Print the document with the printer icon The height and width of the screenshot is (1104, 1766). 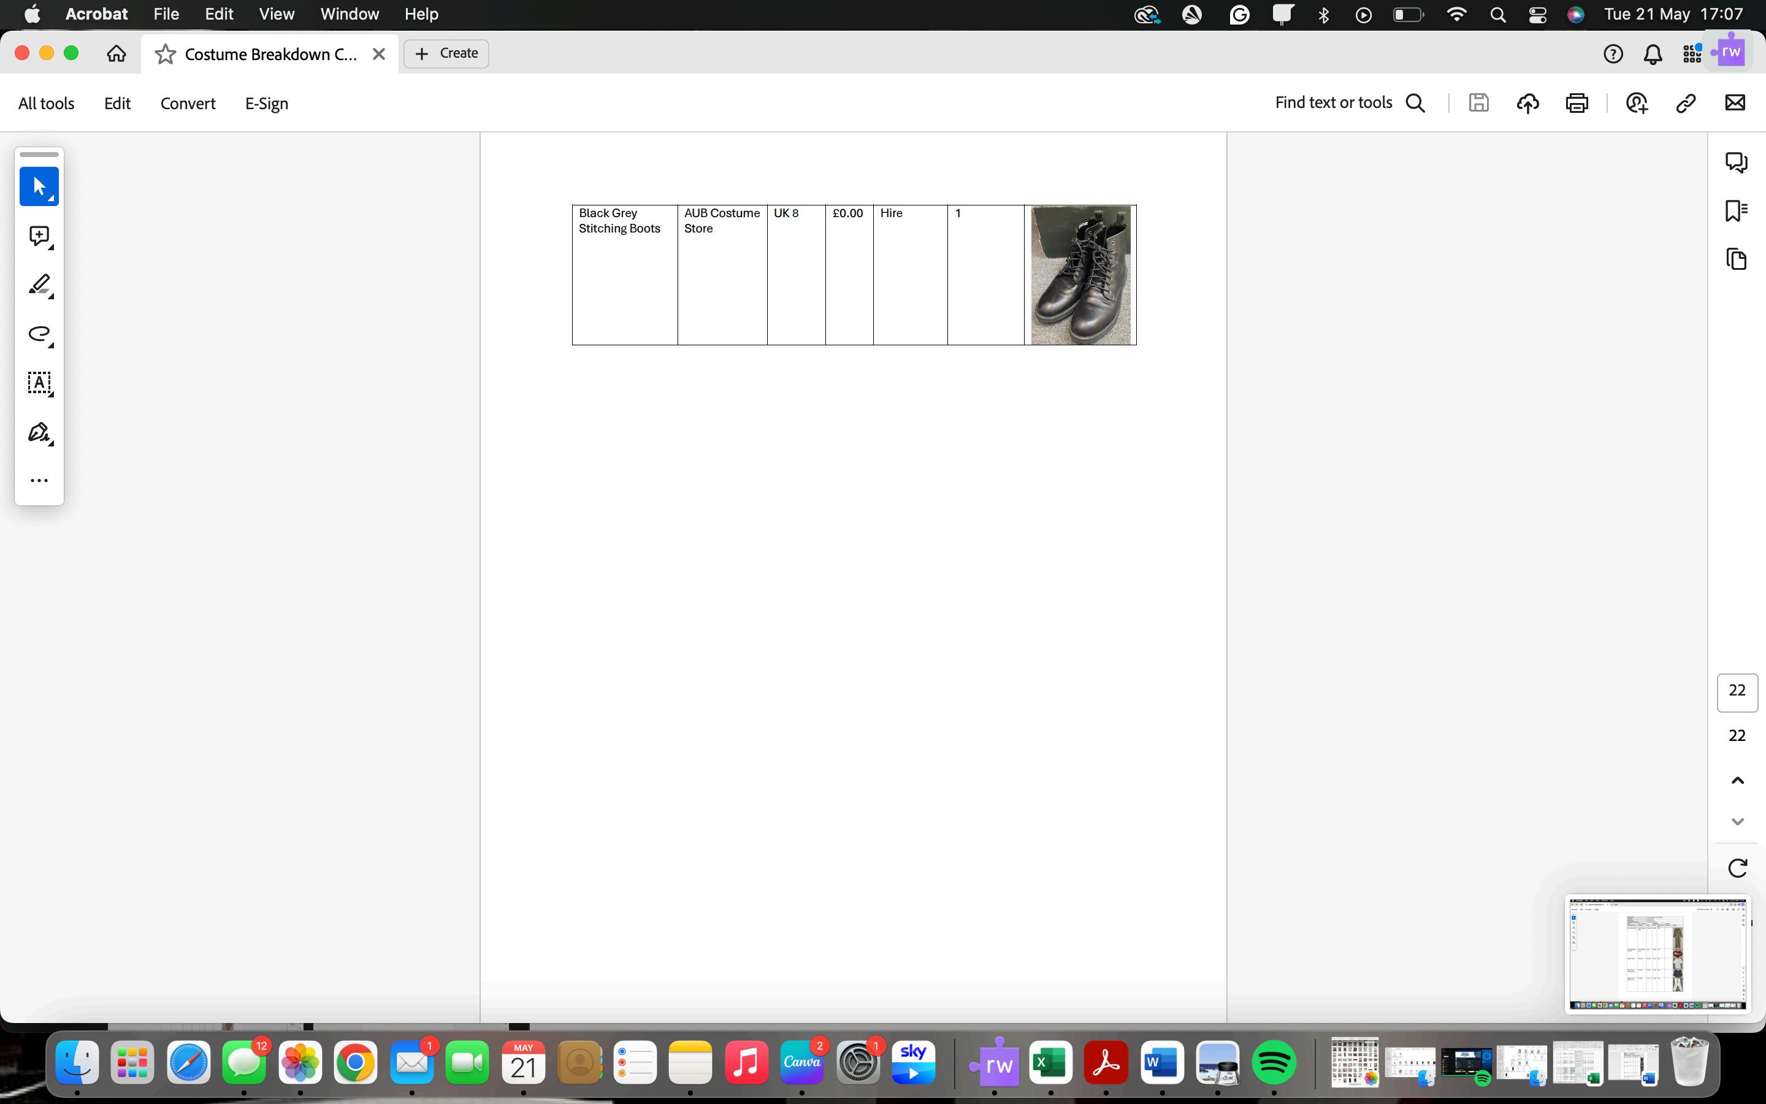(x=1577, y=103)
